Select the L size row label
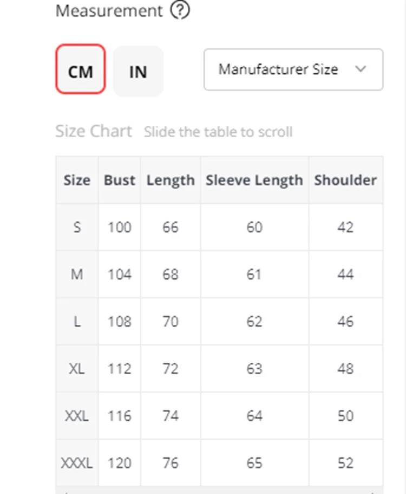Image resolution: width=406 pixels, height=494 pixels. pyautogui.click(x=77, y=322)
